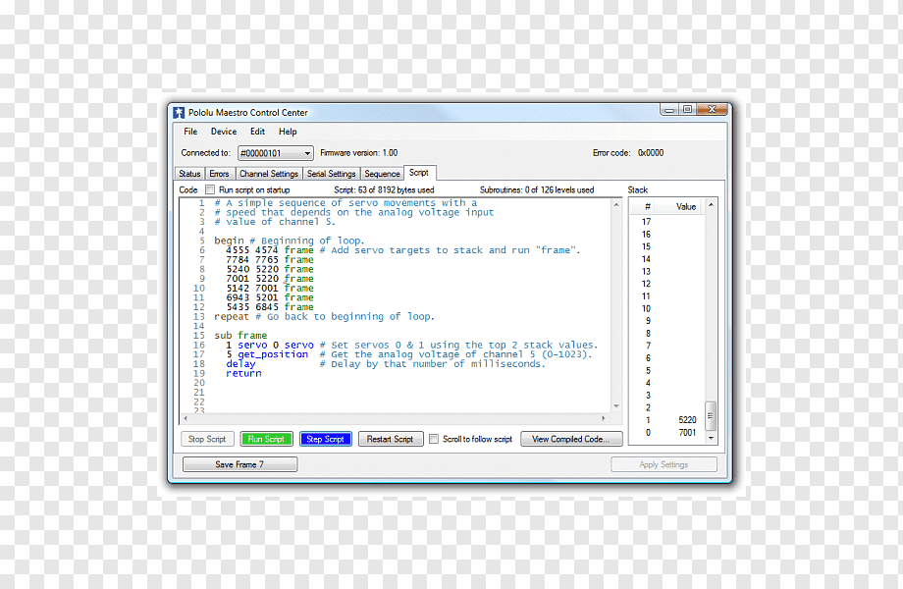Click the code editor scroll down arrow
Image resolution: width=903 pixels, height=589 pixels.
pyautogui.click(x=616, y=405)
